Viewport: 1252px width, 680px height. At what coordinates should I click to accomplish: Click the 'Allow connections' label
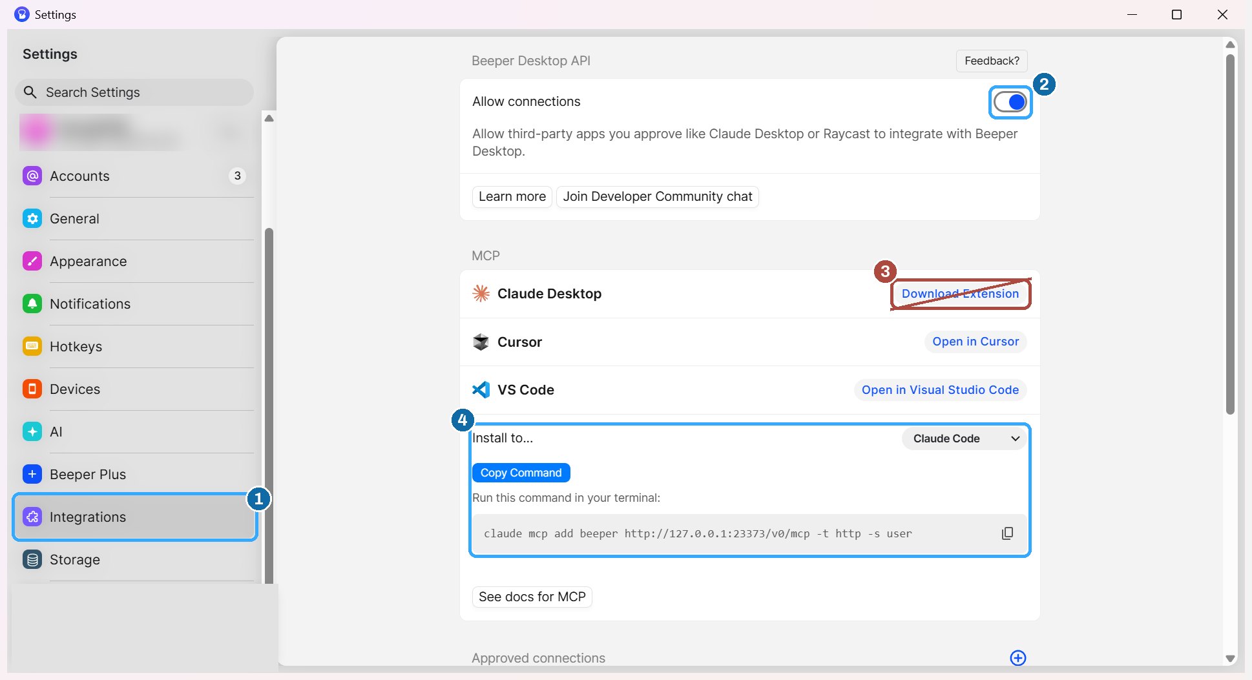[x=526, y=101]
